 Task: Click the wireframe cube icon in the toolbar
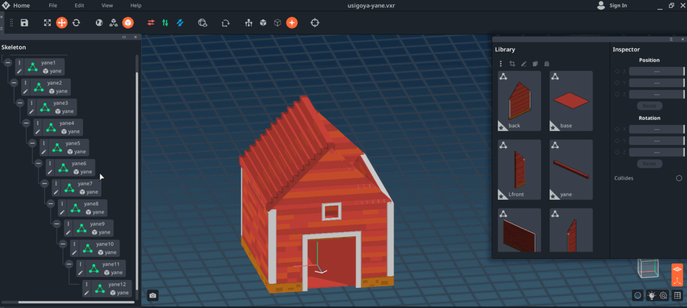point(277,23)
